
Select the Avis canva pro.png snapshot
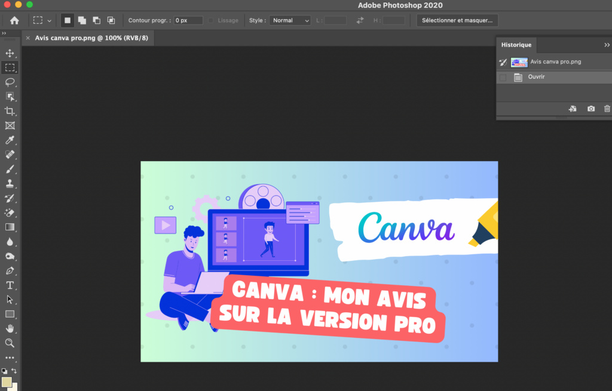(x=554, y=62)
